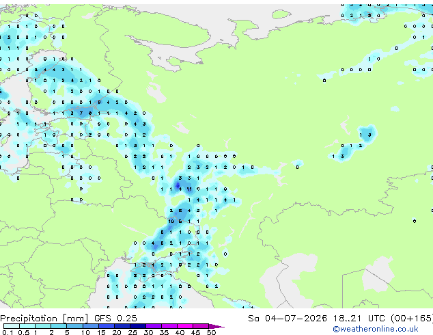
Task: Click legend label '40'
Action: point(180,332)
